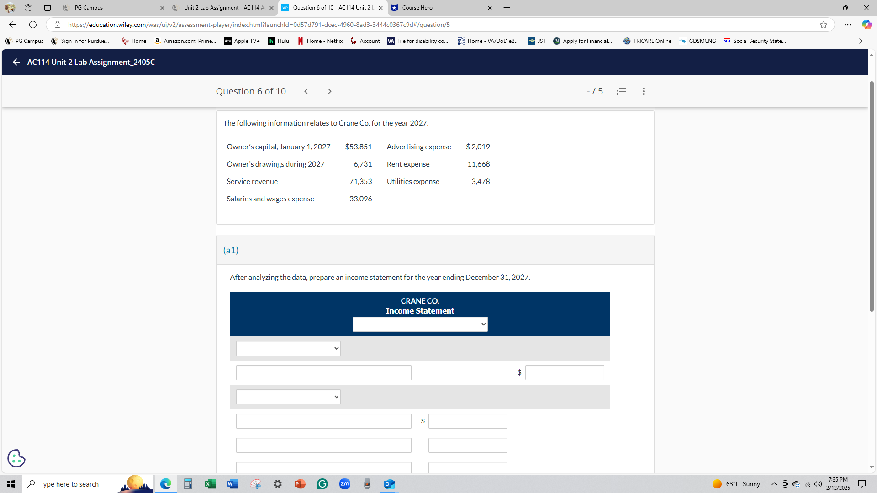Viewport: 877px width, 493px height.
Task: Add this page to favorites star
Action: coord(823,25)
